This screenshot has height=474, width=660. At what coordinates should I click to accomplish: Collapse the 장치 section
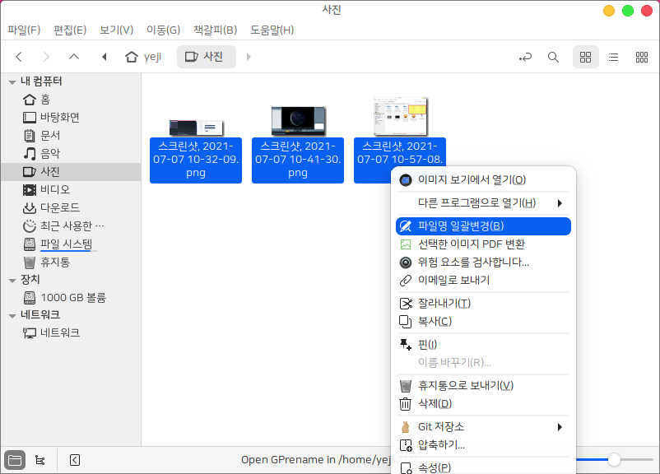coord(12,280)
